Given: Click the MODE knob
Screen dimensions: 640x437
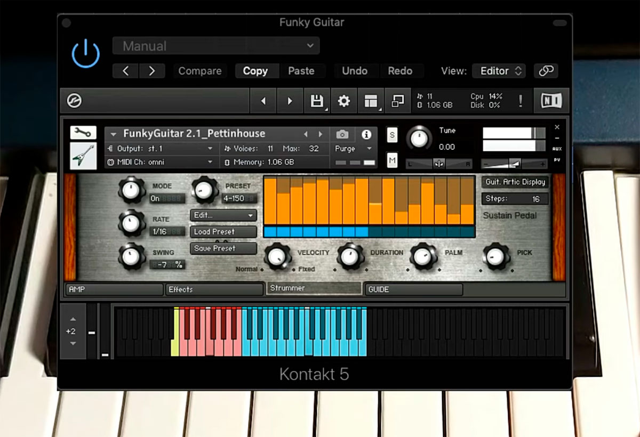Looking at the screenshot, I should coord(131,190).
